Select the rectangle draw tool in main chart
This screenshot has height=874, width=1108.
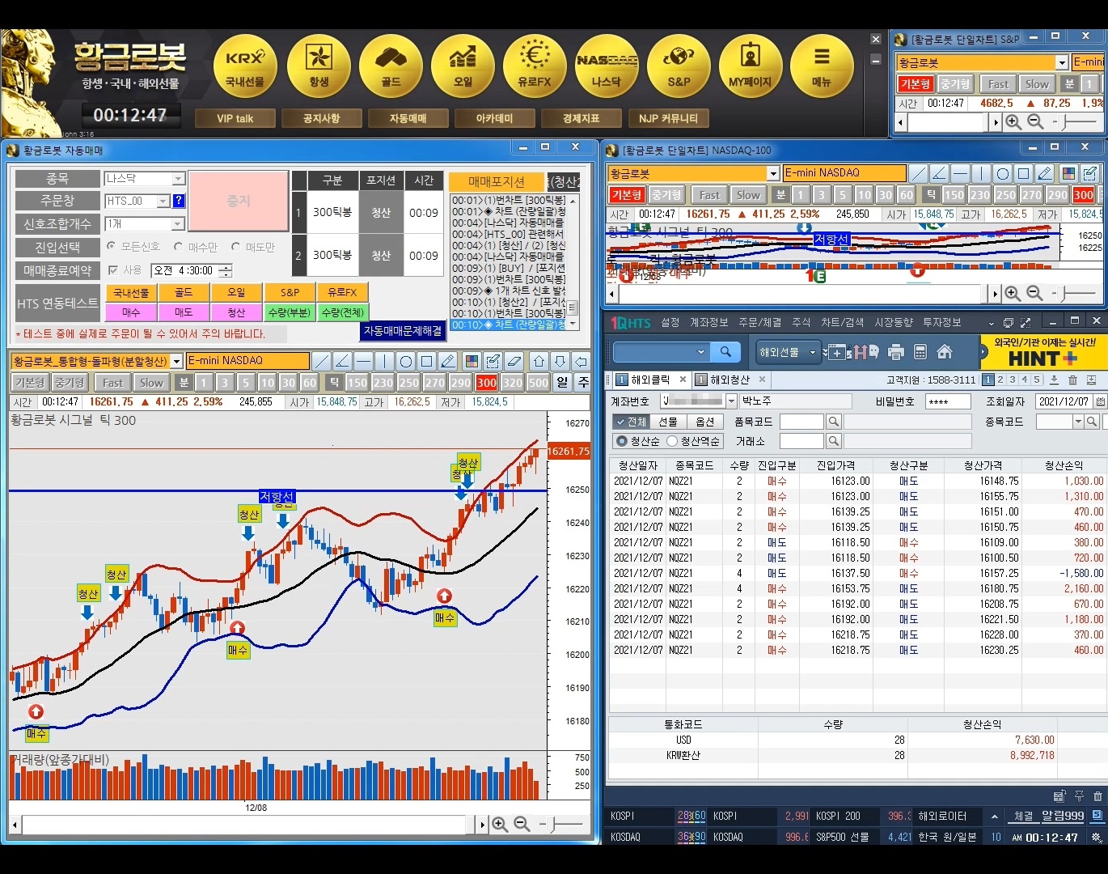(x=427, y=361)
